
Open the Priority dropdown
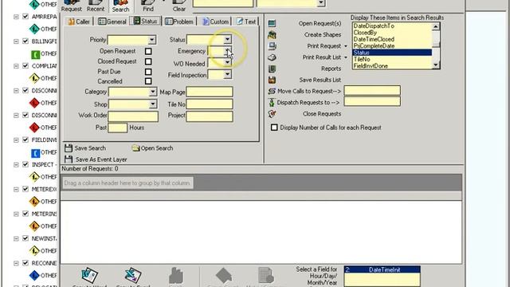[151, 40]
